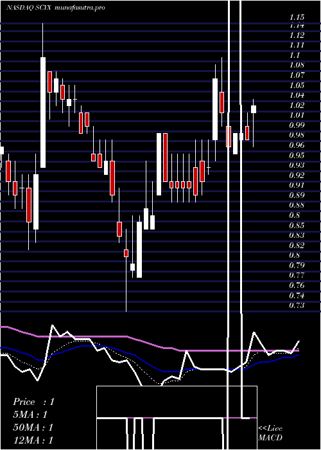This screenshot has height=450, width=321.
Task: Select the 1.12 price axis label
Action: 297,35
